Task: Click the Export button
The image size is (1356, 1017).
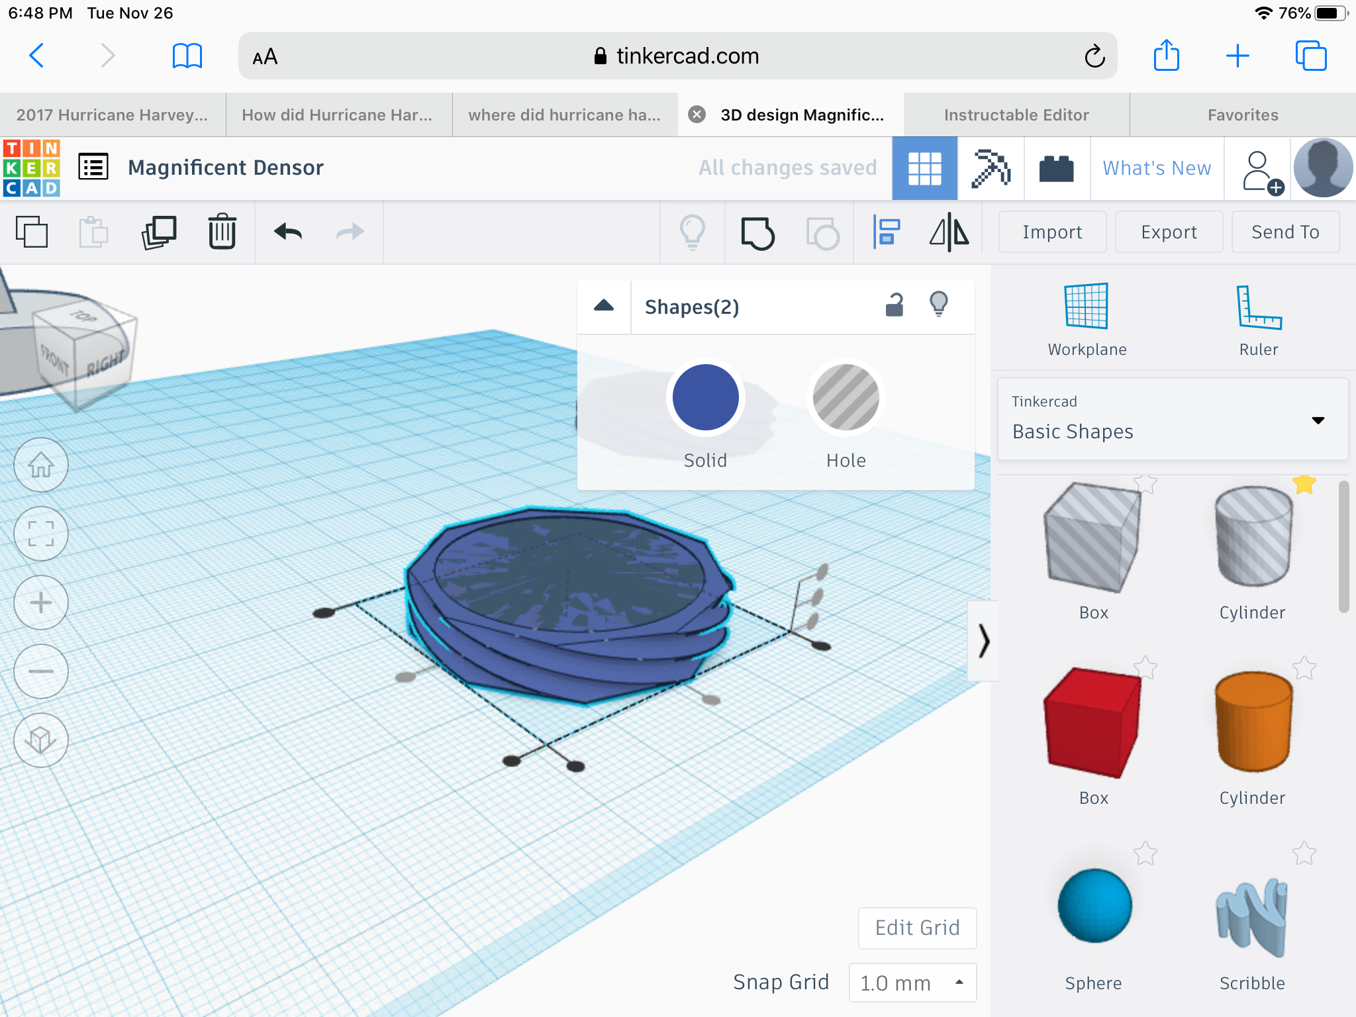Action: [x=1169, y=232]
